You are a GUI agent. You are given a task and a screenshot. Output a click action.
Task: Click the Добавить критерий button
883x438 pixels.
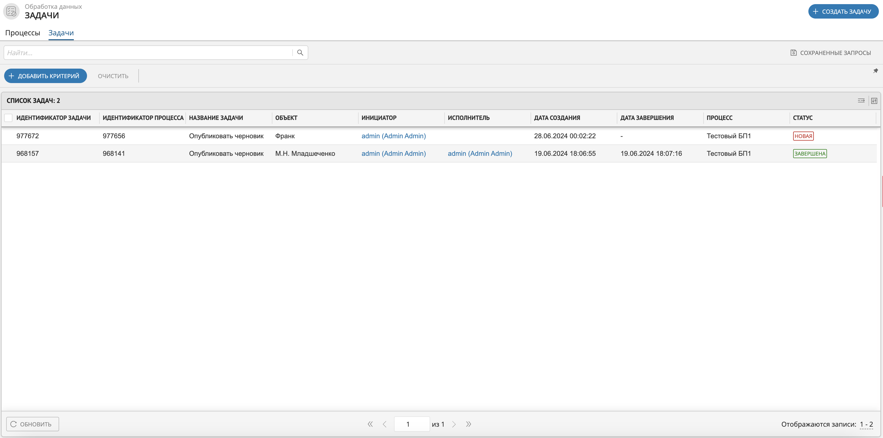[x=45, y=76]
